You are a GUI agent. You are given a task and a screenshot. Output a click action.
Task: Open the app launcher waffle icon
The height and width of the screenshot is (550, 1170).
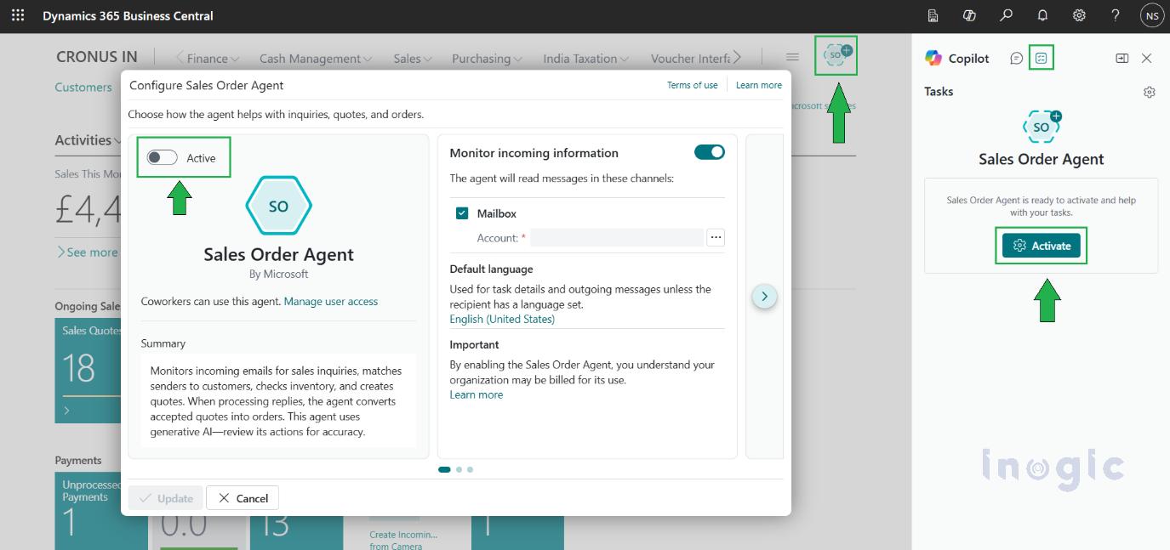(18, 15)
